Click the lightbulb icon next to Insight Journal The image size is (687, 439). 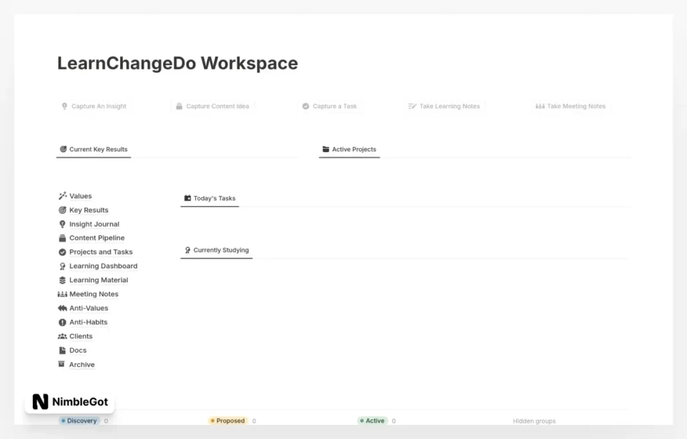point(62,224)
